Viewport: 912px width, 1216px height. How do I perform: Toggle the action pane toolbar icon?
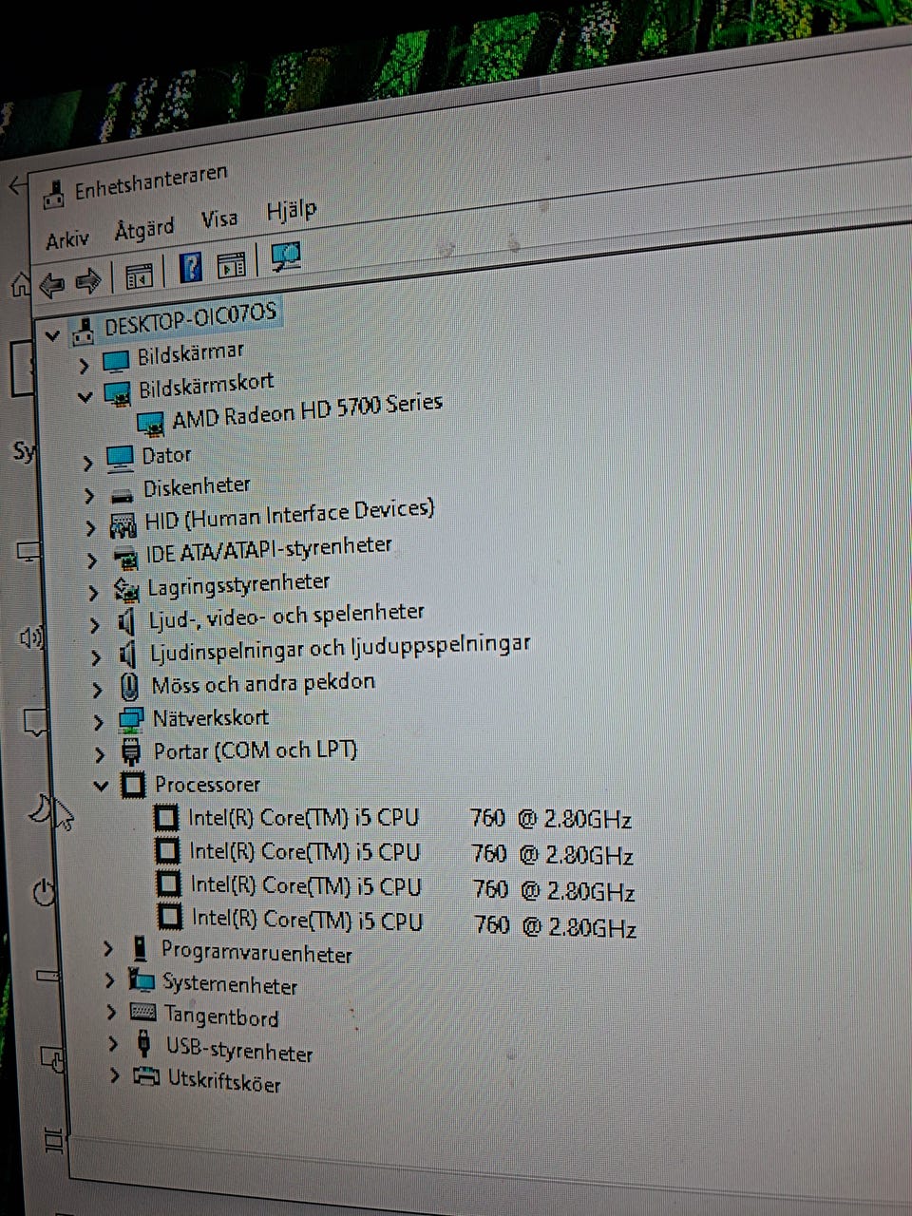[x=231, y=264]
